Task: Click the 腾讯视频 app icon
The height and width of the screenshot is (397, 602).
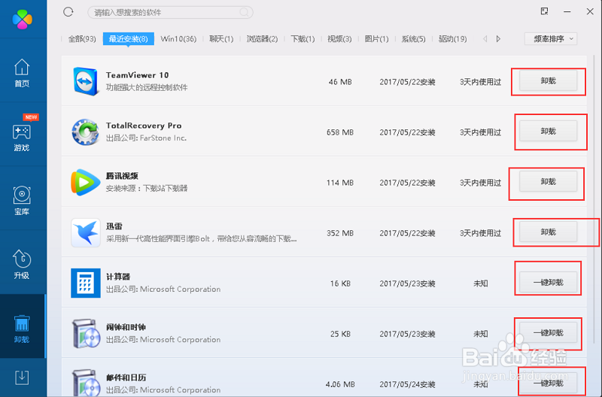Action: (x=85, y=182)
